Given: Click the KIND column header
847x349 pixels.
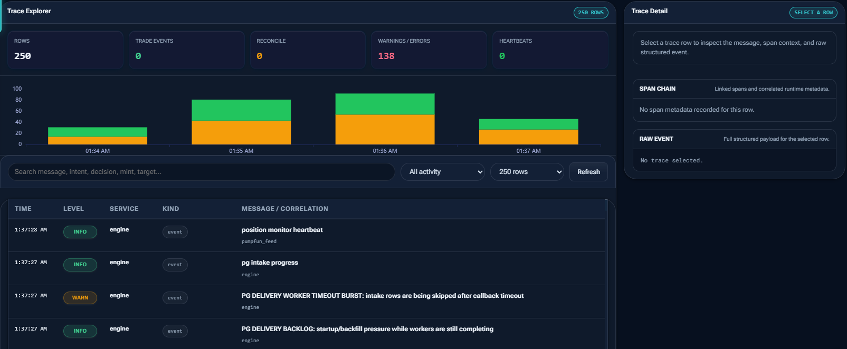Looking at the screenshot, I should point(170,209).
